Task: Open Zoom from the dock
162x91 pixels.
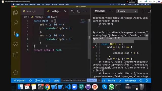Action: [x=74, y=87]
